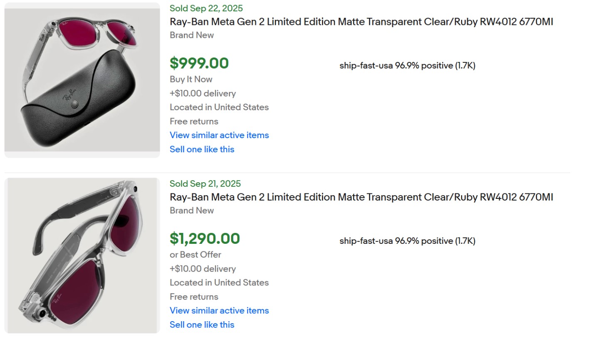
Task: Open the $1,290.00 listing's glasses thumbnail
Action: [82, 255]
